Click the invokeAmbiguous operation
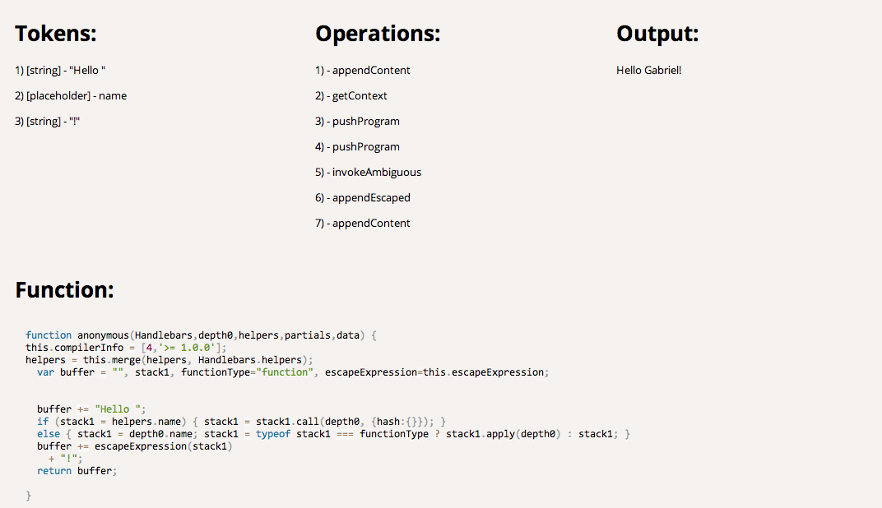This screenshot has height=508, width=882. point(369,172)
